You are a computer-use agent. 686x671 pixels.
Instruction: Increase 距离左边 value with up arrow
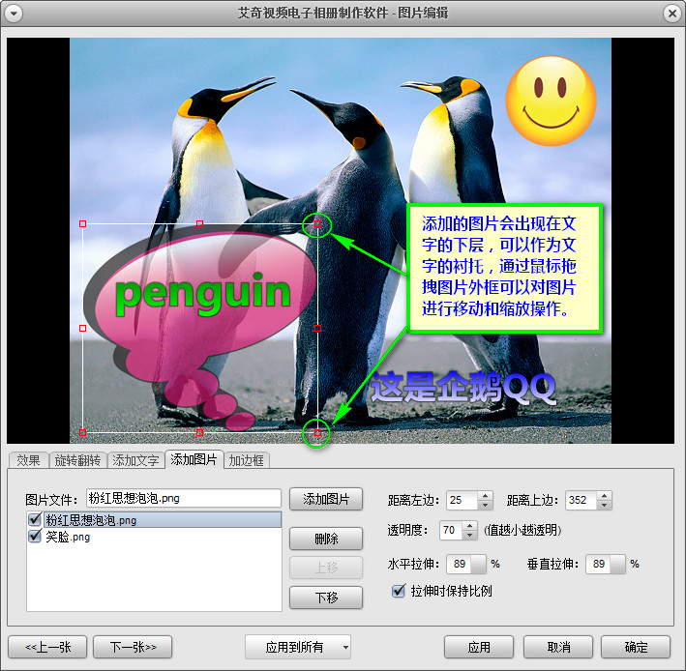[x=486, y=496]
